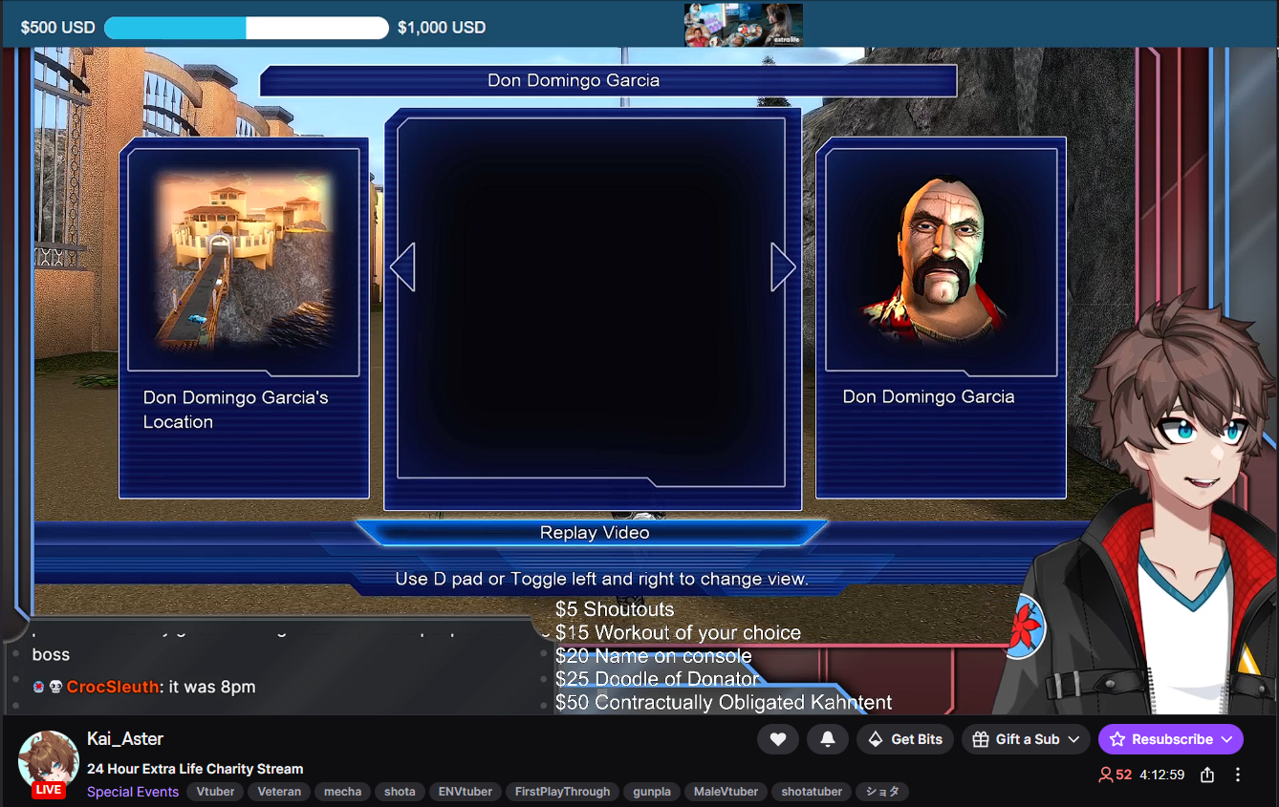
Task: Select the shota tag
Action: 400,792
